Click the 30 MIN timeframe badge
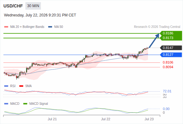Screen dimensions: 183x124 coord(33,6)
